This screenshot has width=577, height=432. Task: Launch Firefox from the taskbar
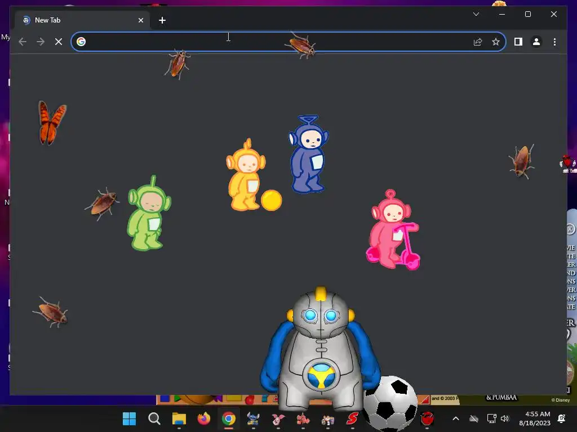[x=203, y=418]
